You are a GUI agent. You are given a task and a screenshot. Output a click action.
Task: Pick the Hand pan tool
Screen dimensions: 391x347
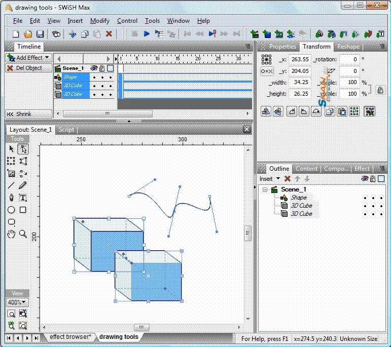pyautogui.click(x=11, y=234)
